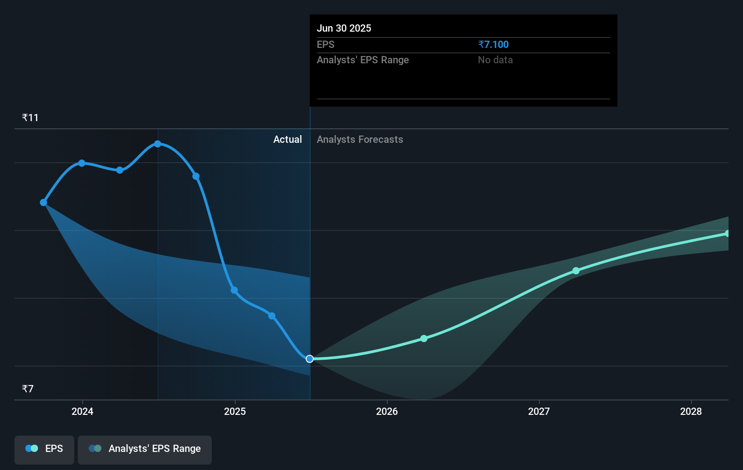Select the earliest EPS data point on the line
Image resolution: width=743 pixels, height=470 pixels.
43,202
